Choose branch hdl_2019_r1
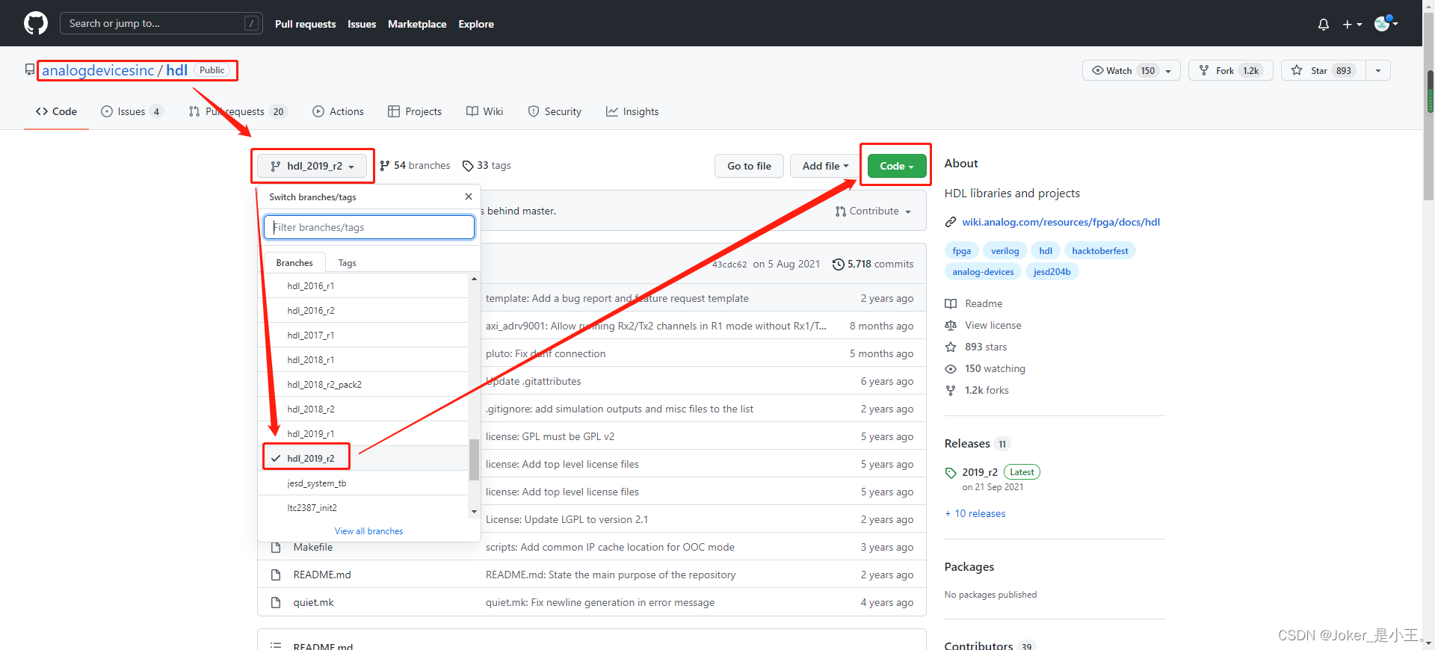 click(363, 434)
